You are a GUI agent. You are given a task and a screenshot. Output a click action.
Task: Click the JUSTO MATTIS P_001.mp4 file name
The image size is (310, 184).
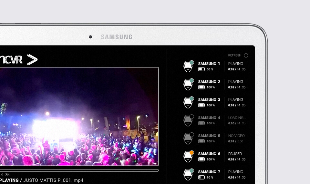pyautogui.click(x=53, y=180)
